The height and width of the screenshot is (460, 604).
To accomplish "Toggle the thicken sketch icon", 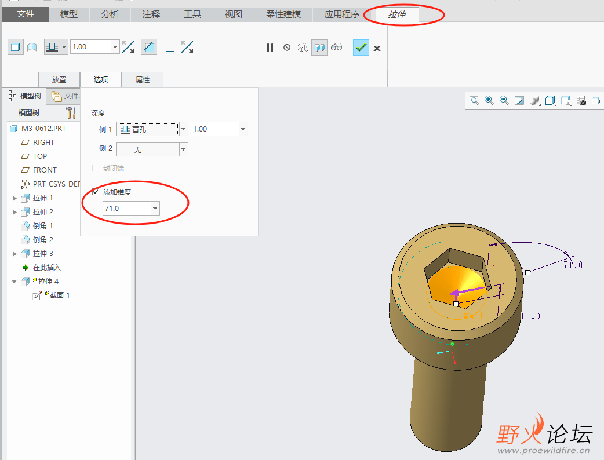I will click(170, 48).
